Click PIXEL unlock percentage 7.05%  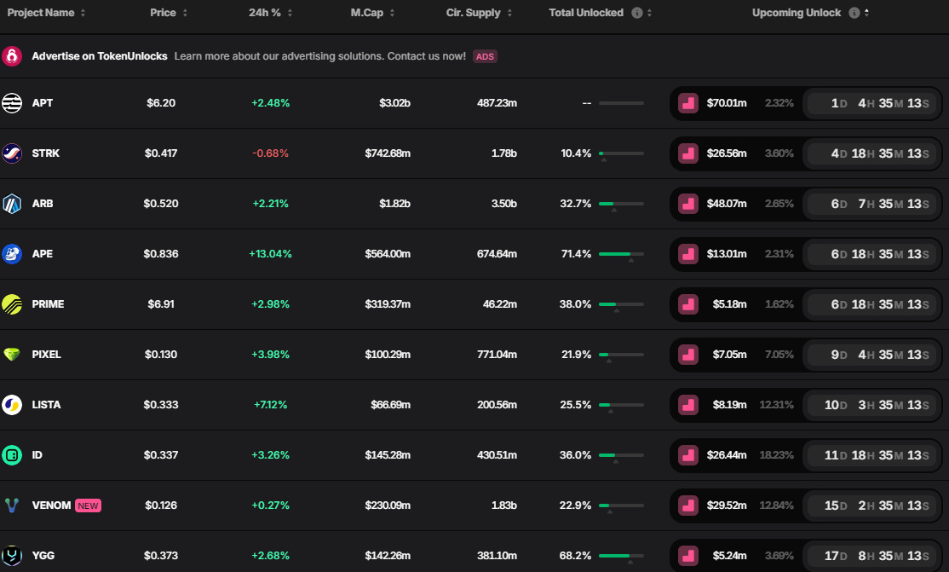pyautogui.click(x=779, y=355)
